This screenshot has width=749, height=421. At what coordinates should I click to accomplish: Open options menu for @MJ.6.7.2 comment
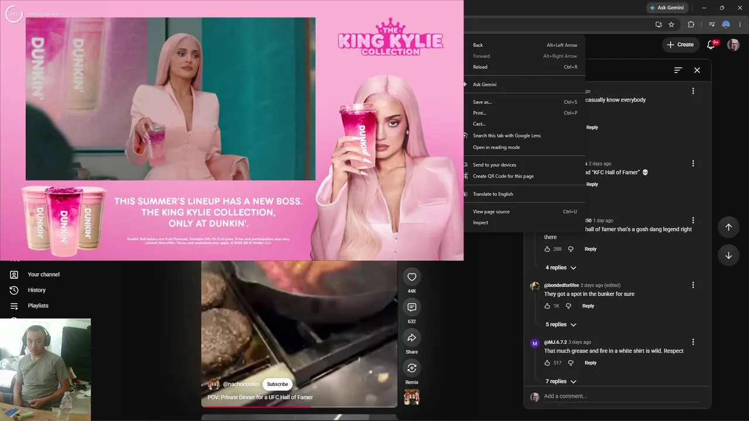693,342
